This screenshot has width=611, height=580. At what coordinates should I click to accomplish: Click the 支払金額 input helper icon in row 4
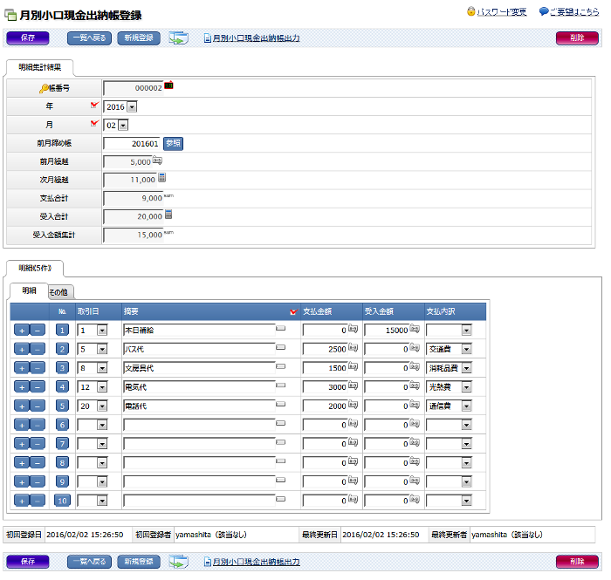pos(354,386)
